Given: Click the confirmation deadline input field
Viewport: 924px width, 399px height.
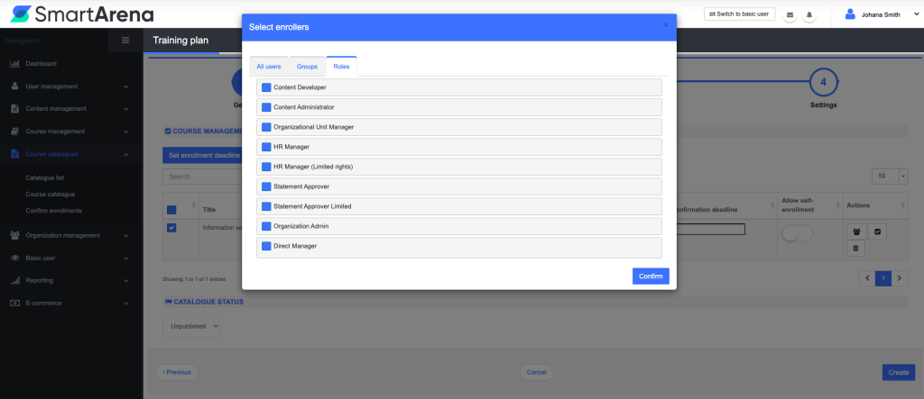Looking at the screenshot, I should point(711,230).
